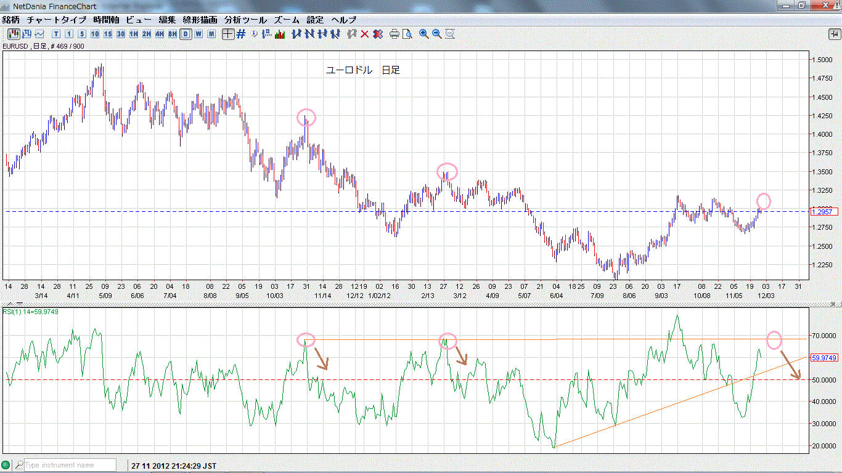Screen dimensions: 842x473
Task: Open the 銘柄 menu
Action: pyautogui.click(x=10, y=20)
